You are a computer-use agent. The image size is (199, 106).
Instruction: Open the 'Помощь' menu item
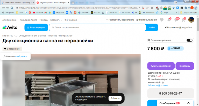pos(44,20)
